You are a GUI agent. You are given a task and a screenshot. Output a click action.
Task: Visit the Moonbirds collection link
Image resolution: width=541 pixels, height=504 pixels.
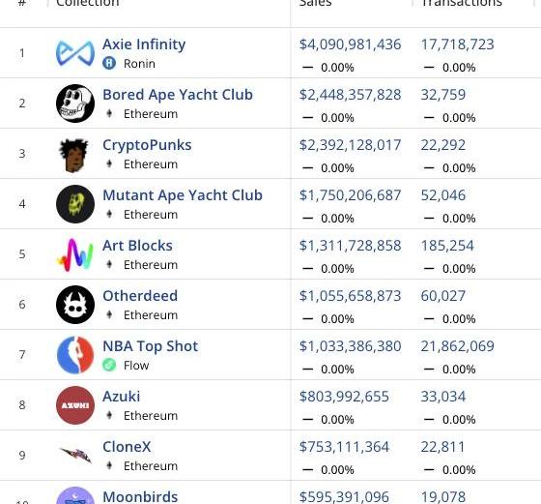coord(140,497)
